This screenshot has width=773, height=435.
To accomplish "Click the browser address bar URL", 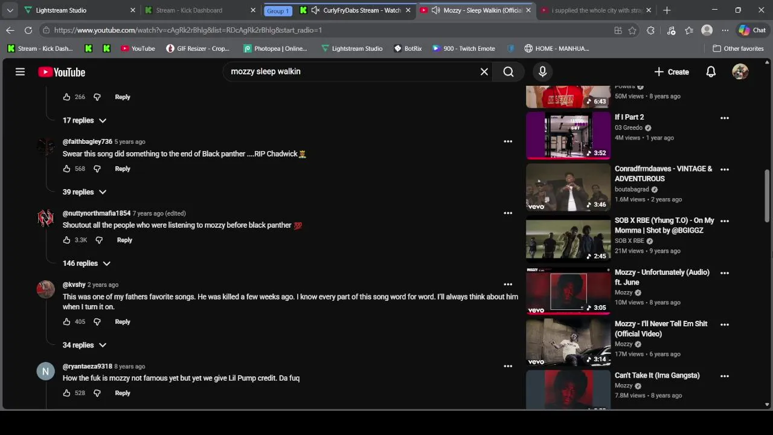I will click(x=187, y=30).
